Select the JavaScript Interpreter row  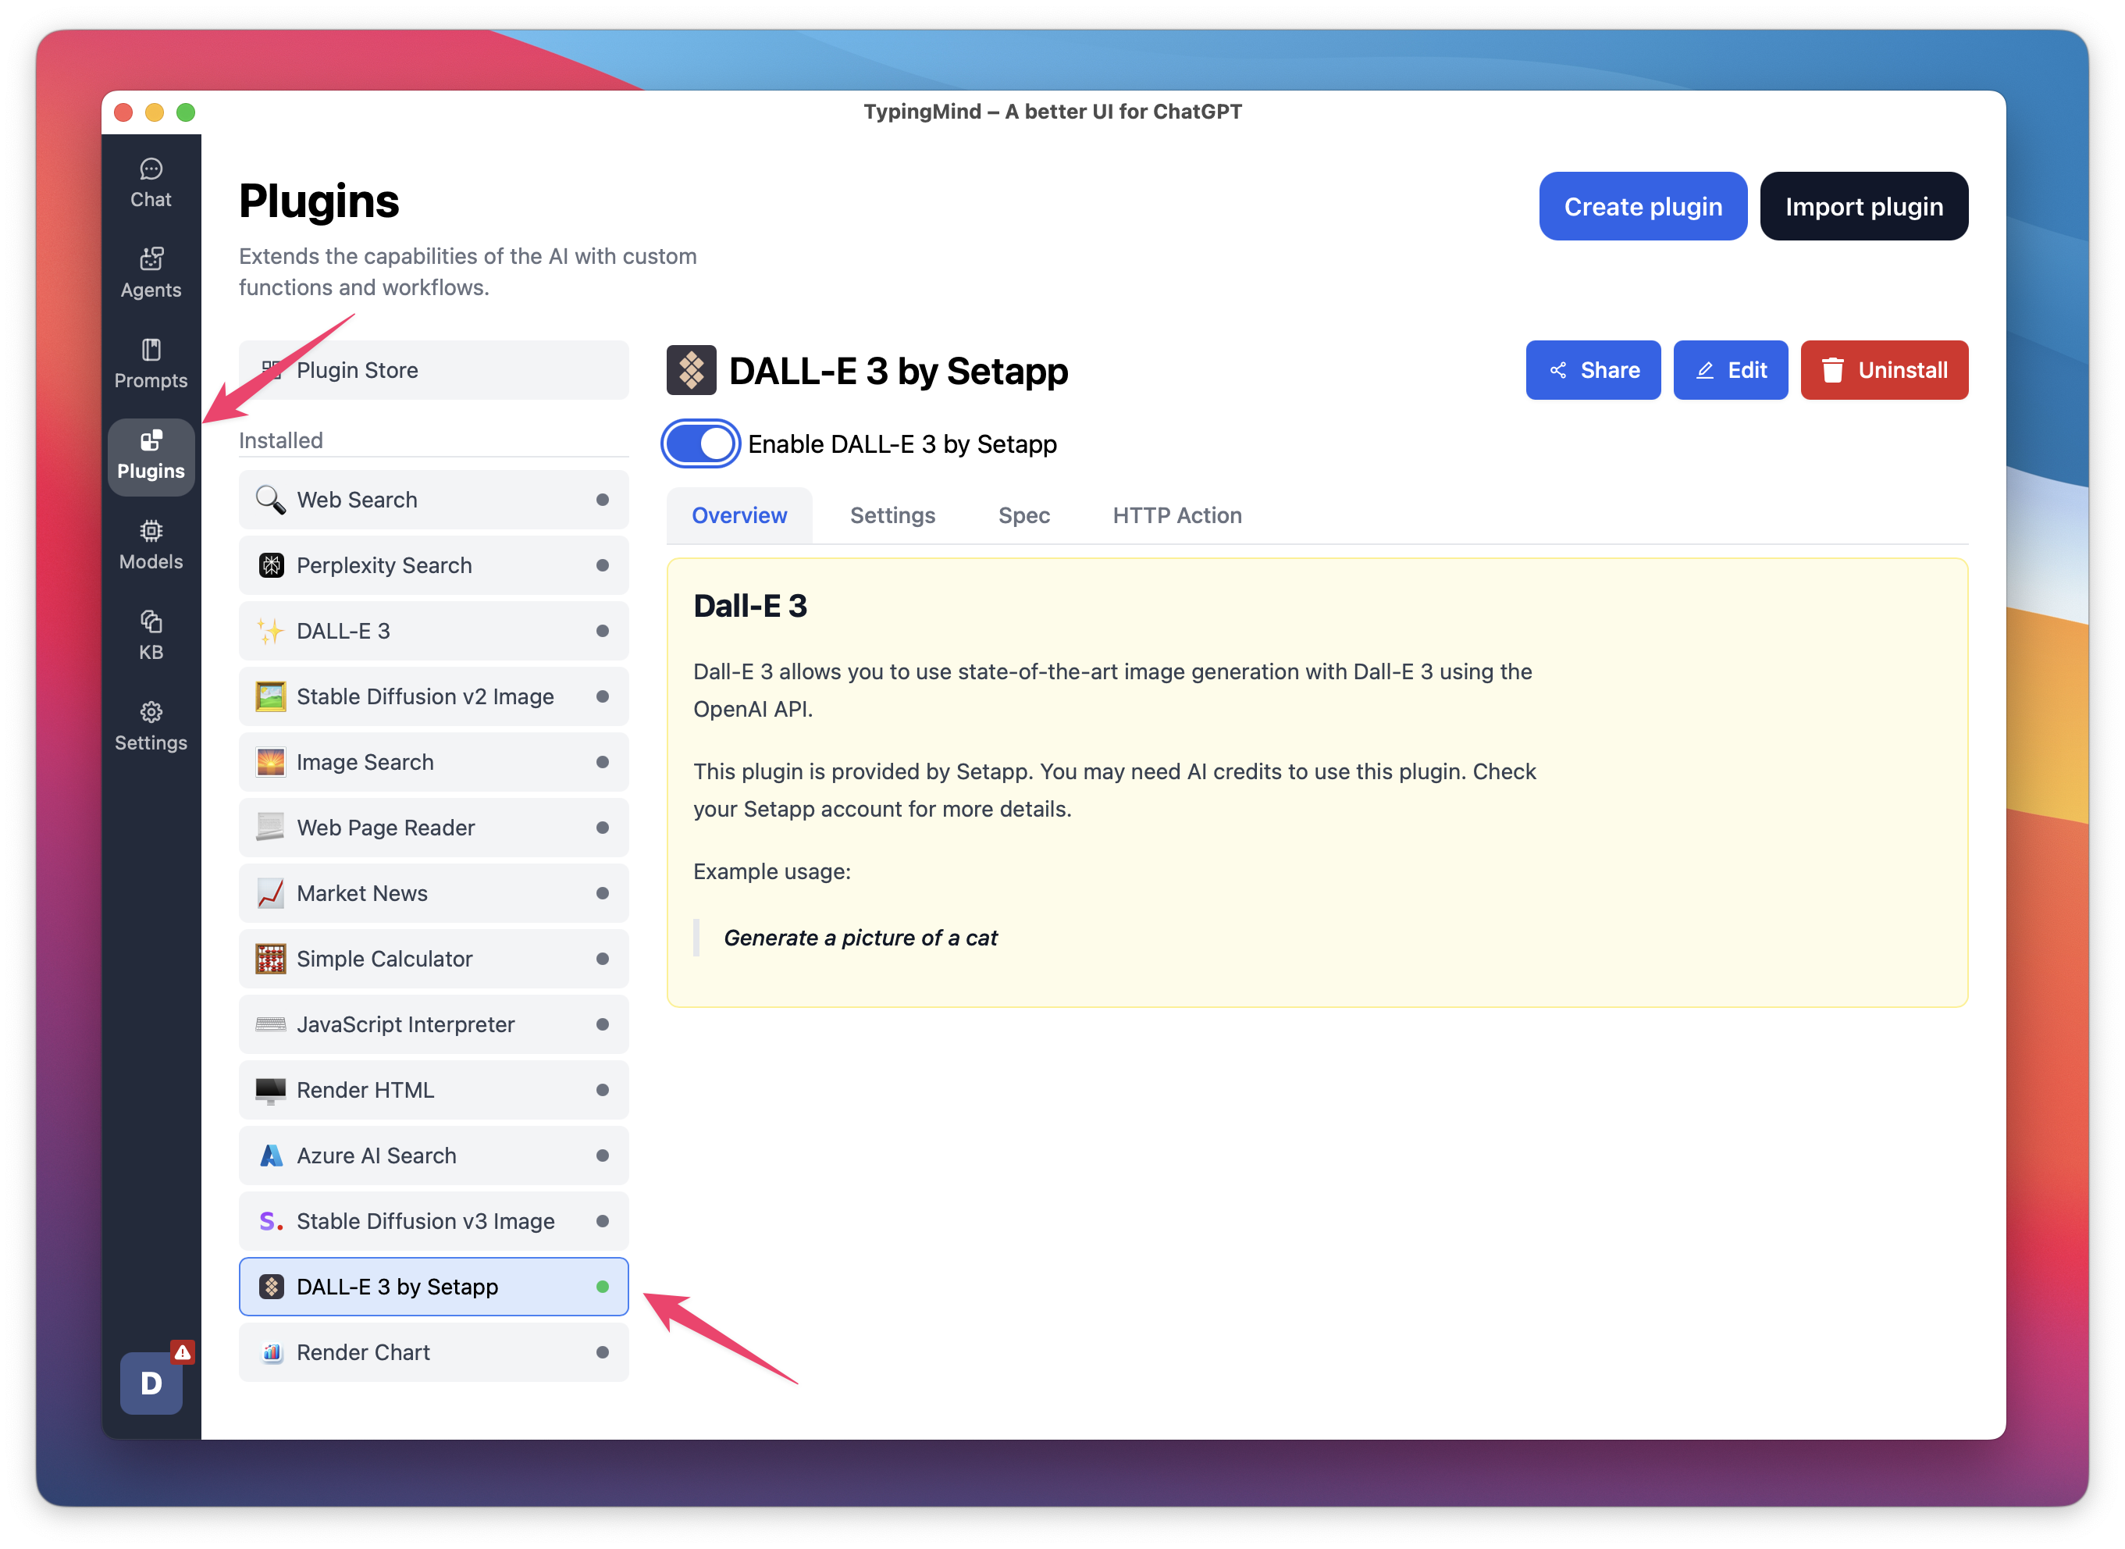pyautogui.click(x=433, y=1025)
